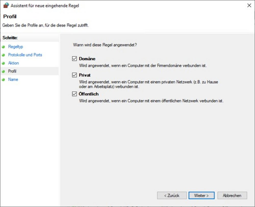Viewport: 255px width, 207px height.
Task: Click green bullet beside Profil step
Action: [x=3, y=72]
